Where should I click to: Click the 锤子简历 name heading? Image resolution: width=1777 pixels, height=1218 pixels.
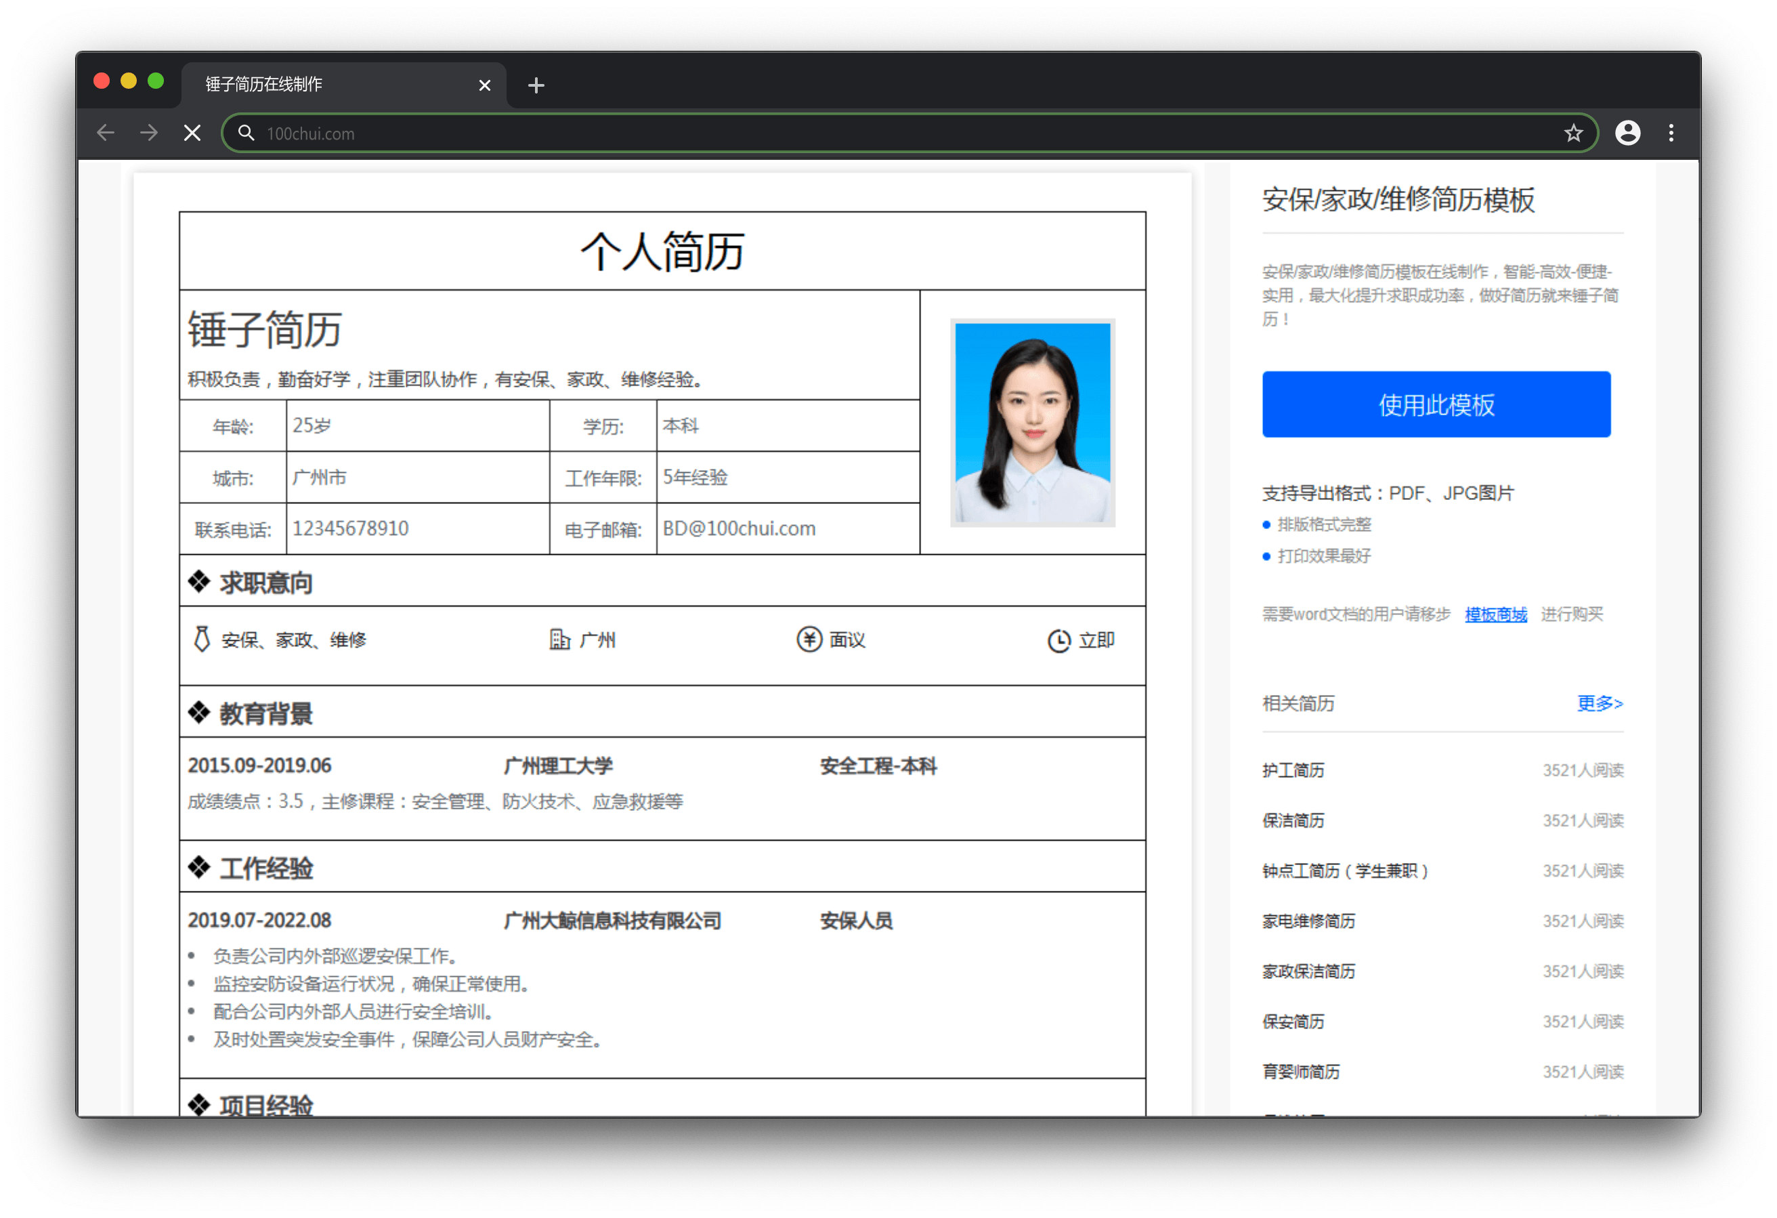265,331
